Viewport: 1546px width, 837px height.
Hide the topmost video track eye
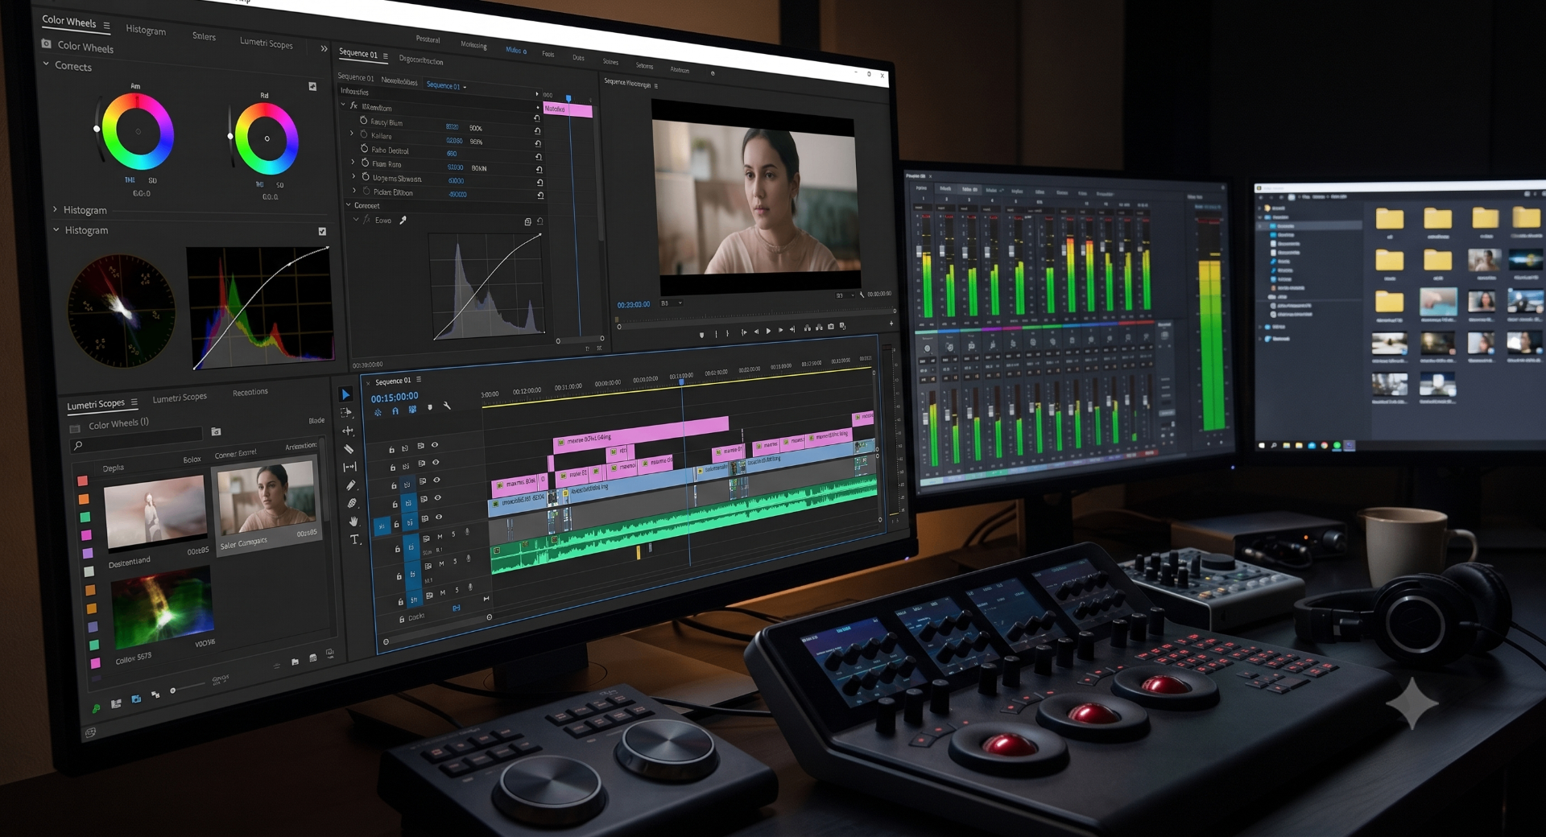435,445
